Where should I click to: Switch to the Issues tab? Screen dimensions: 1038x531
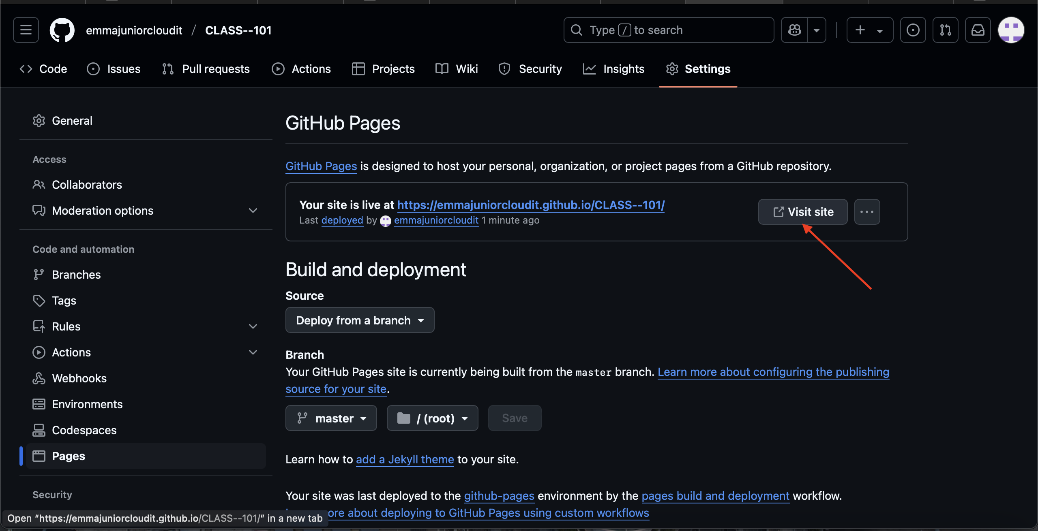click(114, 69)
